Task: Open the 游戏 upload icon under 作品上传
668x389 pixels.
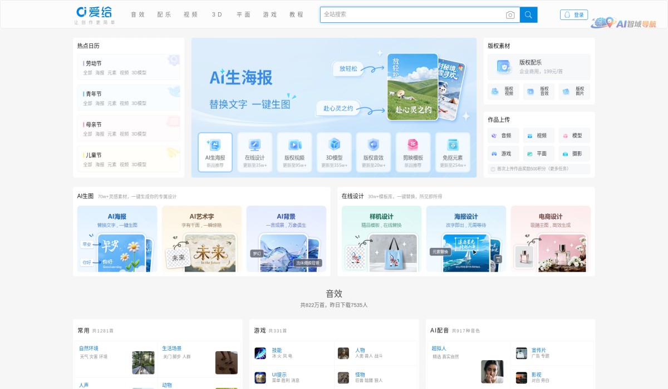Action: [494, 153]
